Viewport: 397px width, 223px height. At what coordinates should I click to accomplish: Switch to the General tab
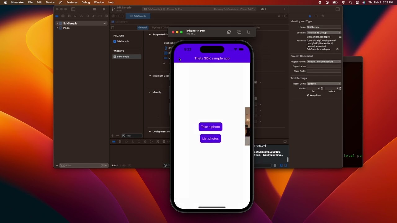pyautogui.click(x=142, y=28)
